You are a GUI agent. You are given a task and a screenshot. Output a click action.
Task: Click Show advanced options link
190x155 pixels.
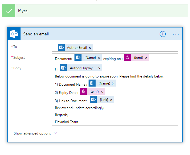coord(32,133)
